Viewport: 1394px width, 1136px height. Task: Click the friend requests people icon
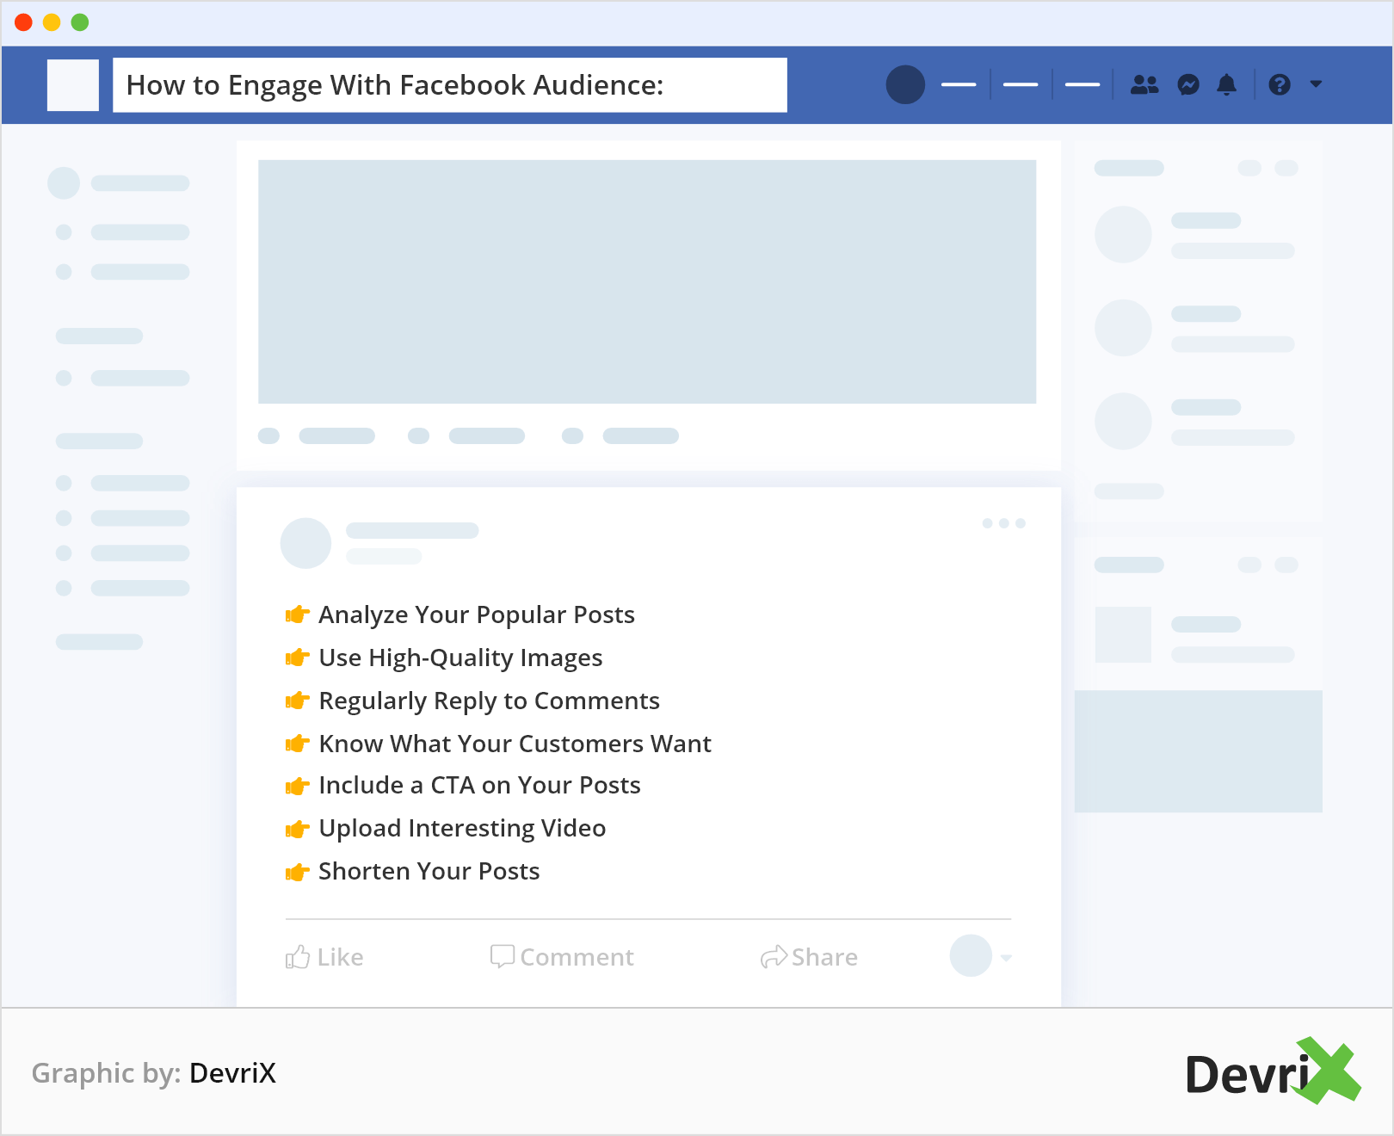pyautogui.click(x=1144, y=84)
